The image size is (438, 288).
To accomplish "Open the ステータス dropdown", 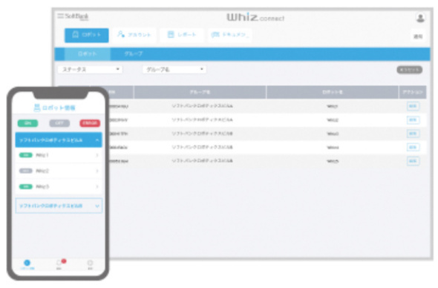I will coord(90,69).
